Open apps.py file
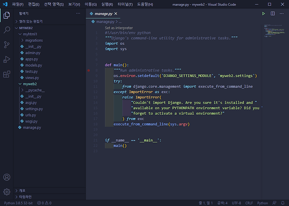 click(x=32, y=59)
